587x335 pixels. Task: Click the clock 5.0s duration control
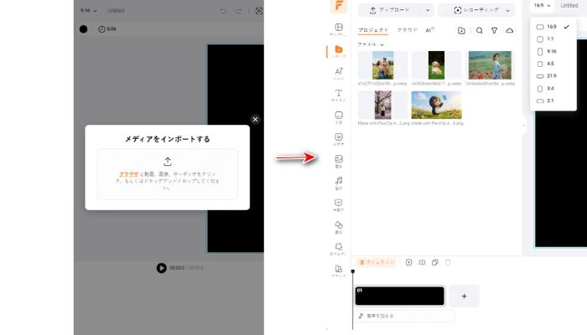107,28
